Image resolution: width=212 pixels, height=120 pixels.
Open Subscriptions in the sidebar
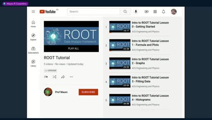point(33,50)
